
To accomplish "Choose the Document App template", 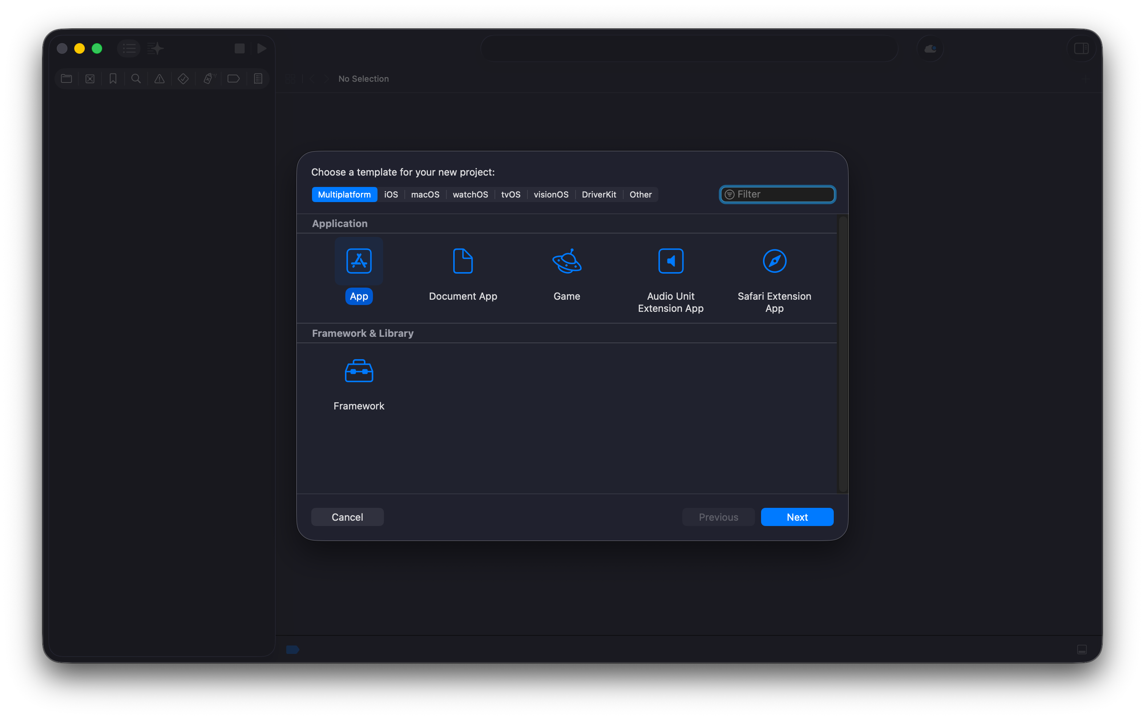I will tap(462, 261).
